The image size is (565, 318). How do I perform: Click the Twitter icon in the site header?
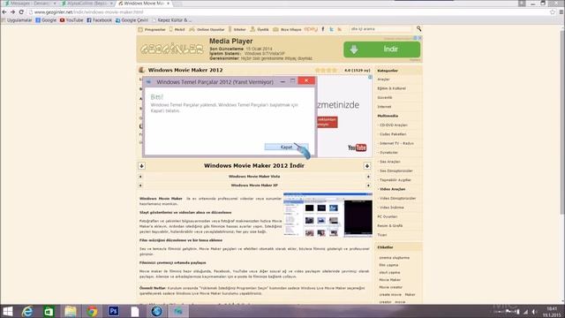click(331, 29)
